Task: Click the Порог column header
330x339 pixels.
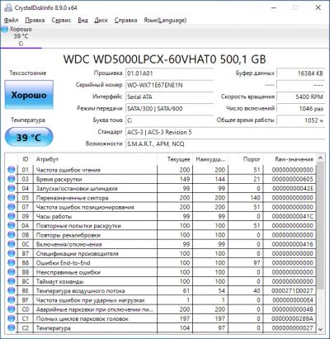Action: [x=246, y=159]
